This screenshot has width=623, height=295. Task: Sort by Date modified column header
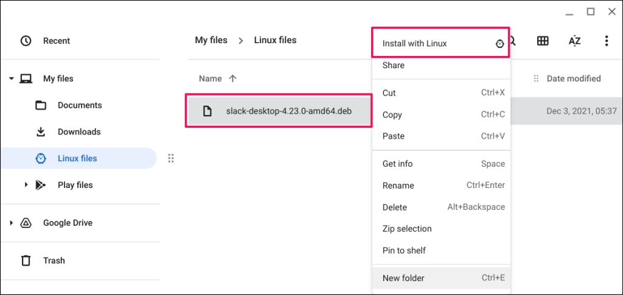pos(573,78)
